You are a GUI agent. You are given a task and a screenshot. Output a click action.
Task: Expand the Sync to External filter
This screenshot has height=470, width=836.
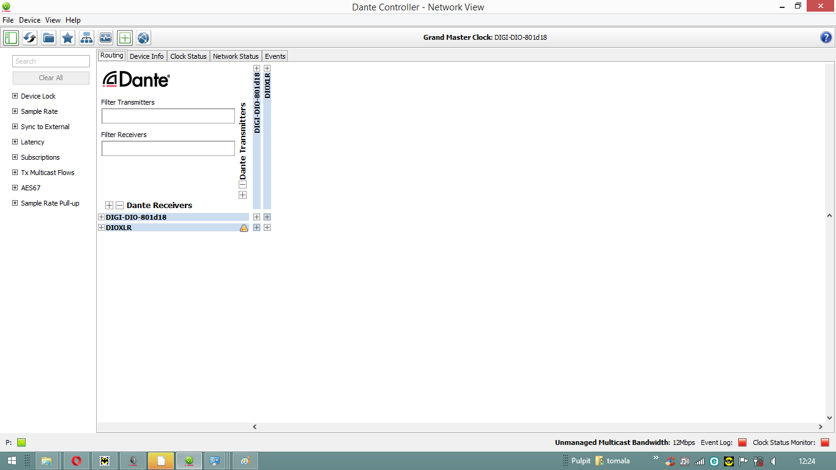pos(15,127)
